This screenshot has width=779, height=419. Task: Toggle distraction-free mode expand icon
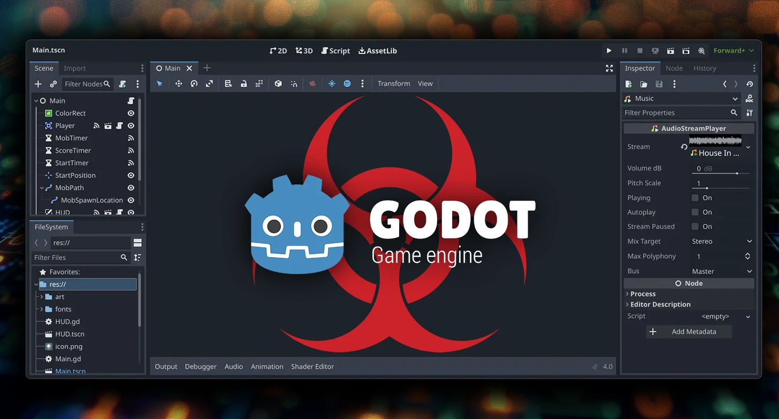609,68
